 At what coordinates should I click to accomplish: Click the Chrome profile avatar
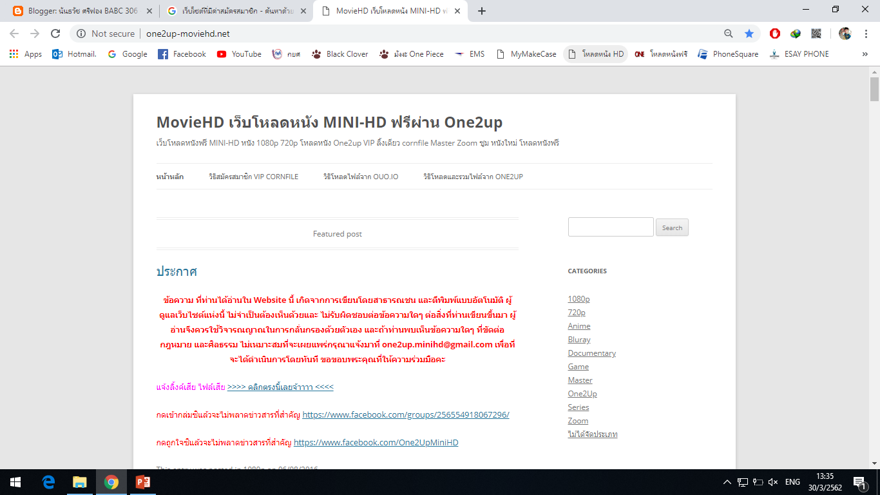845,34
